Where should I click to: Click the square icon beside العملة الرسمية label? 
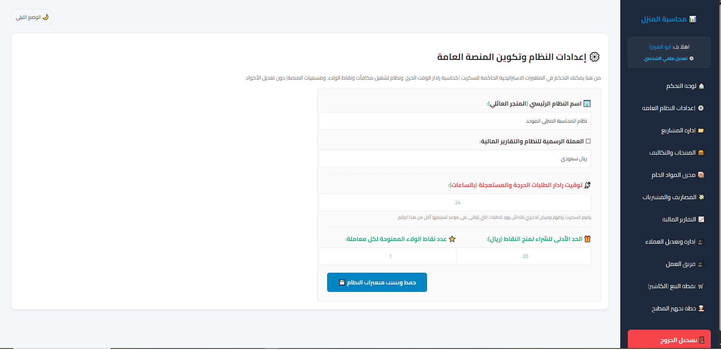pos(588,141)
